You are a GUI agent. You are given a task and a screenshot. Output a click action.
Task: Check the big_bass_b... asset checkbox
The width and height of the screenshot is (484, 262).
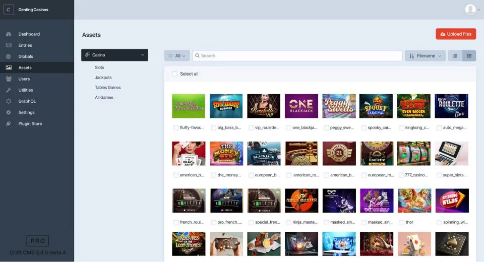pyautogui.click(x=213, y=128)
